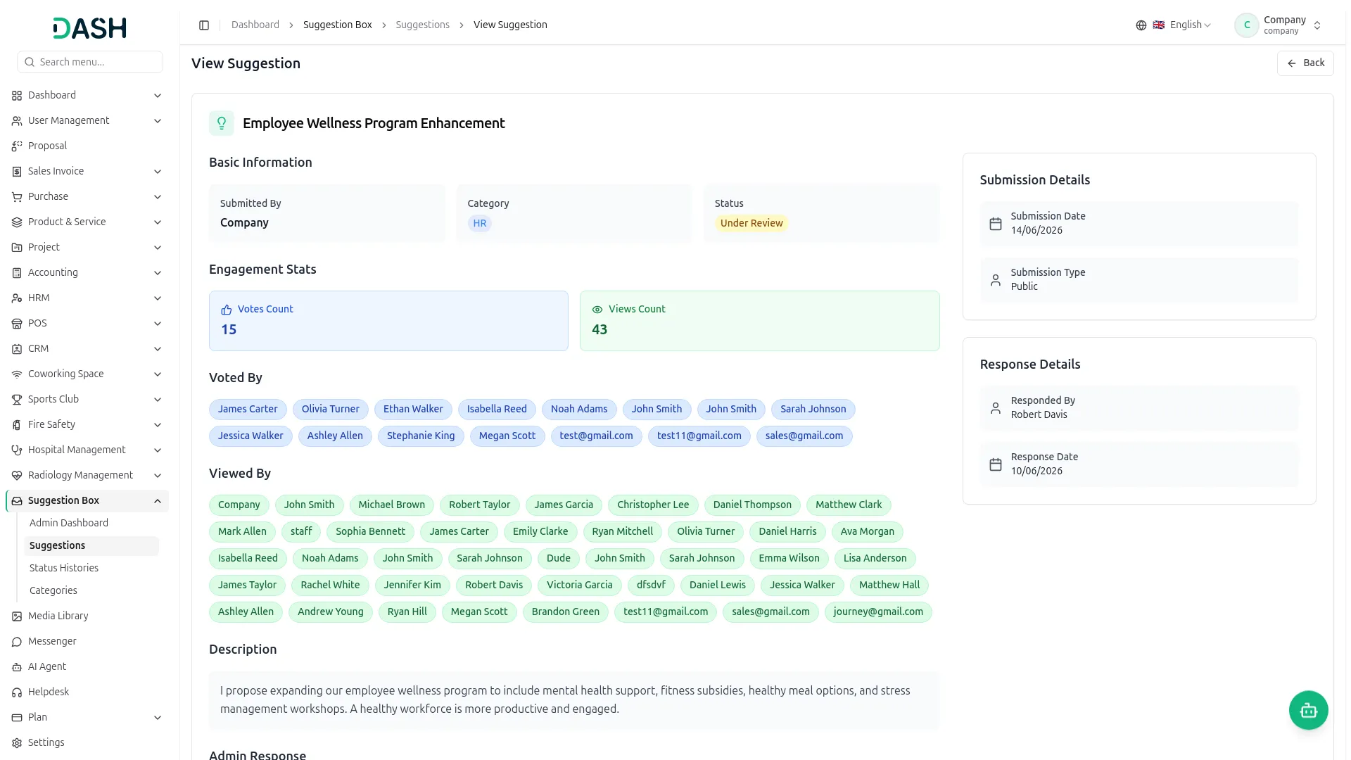The width and height of the screenshot is (1351, 760).
Task: Follow the Suggestions breadcrumb link
Action: point(422,25)
